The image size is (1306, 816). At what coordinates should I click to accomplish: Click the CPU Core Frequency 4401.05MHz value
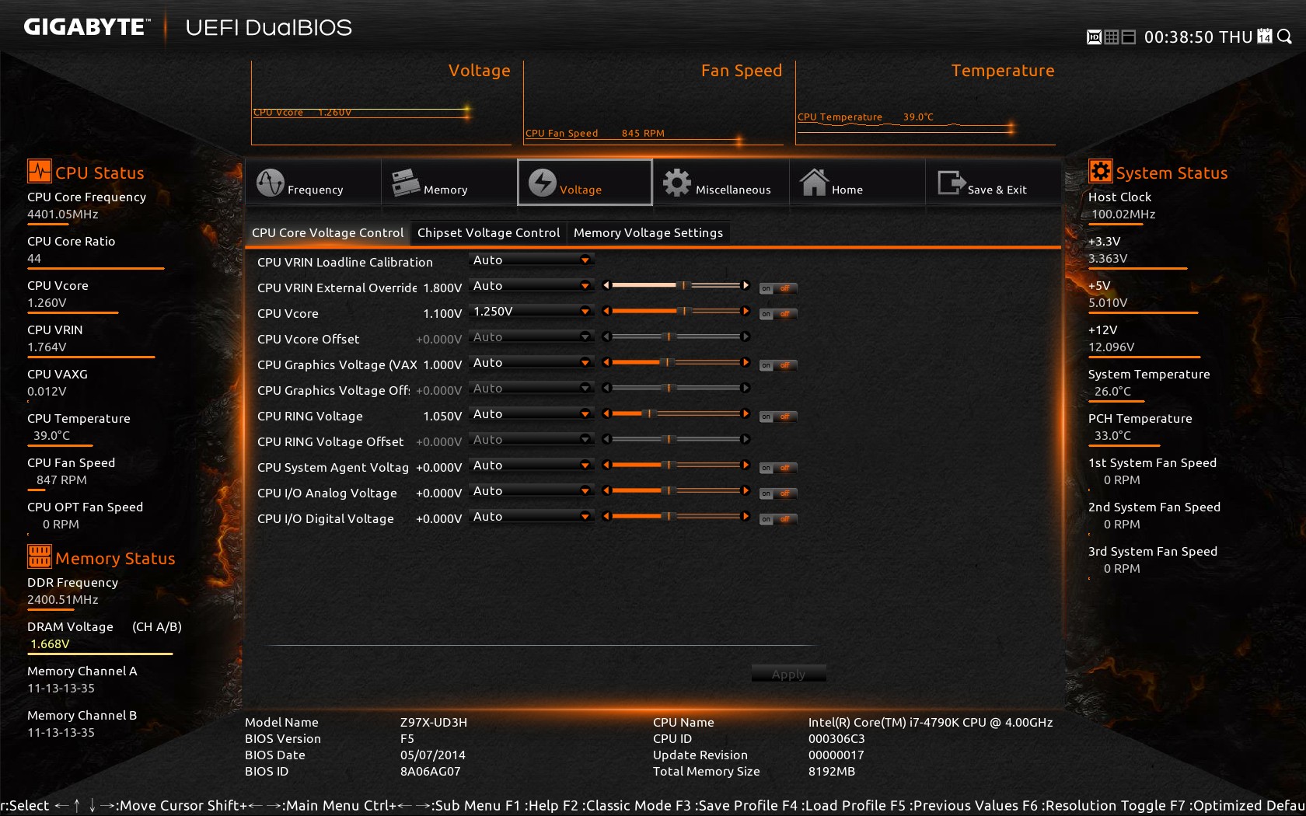click(x=63, y=214)
